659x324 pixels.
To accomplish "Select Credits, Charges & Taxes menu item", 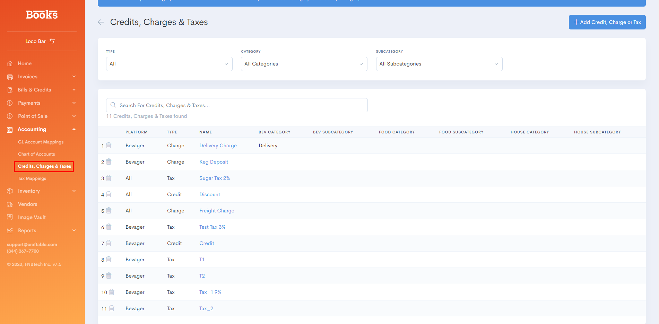I will [x=44, y=166].
